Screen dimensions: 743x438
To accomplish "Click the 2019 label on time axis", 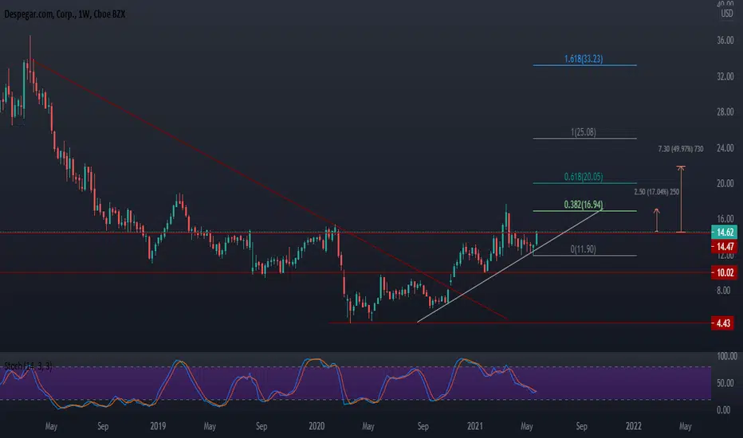I will 158,426.
